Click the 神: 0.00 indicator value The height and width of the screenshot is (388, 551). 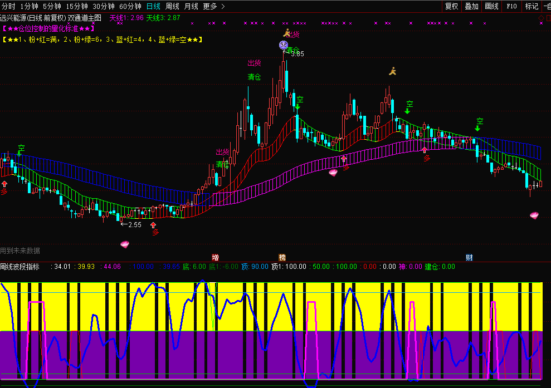click(x=411, y=267)
